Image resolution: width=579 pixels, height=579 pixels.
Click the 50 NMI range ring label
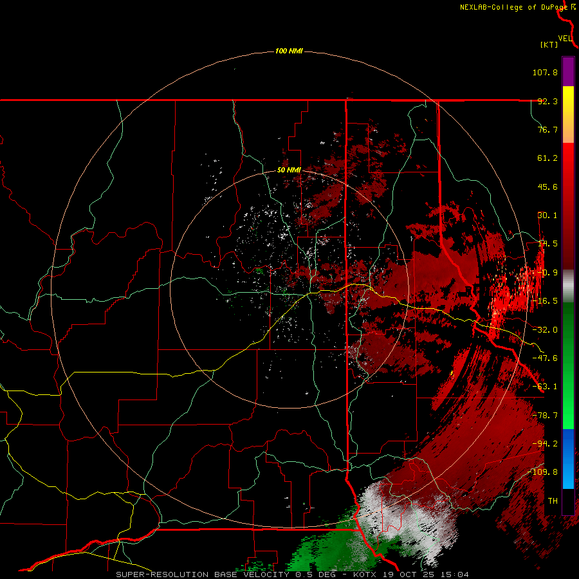[x=289, y=170]
